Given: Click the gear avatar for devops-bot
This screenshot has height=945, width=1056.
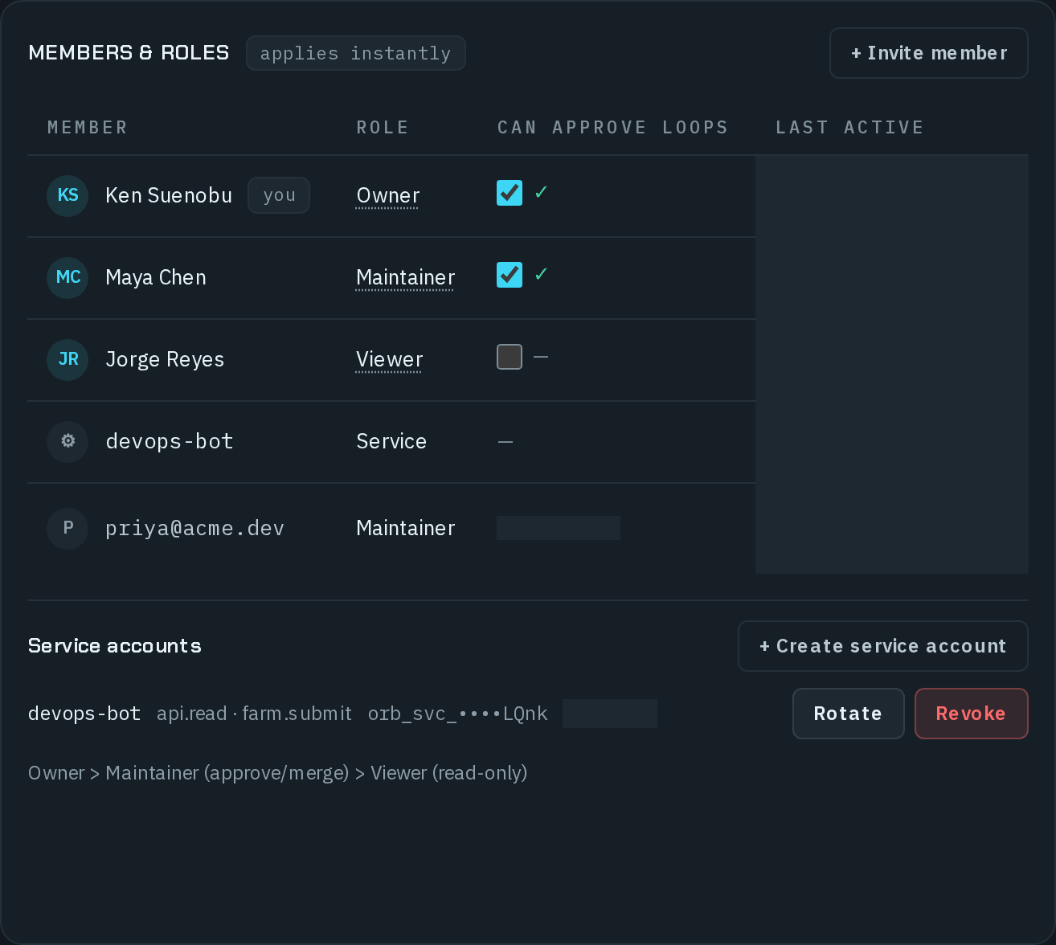Looking at the screenshot, I should click(68, 441).
